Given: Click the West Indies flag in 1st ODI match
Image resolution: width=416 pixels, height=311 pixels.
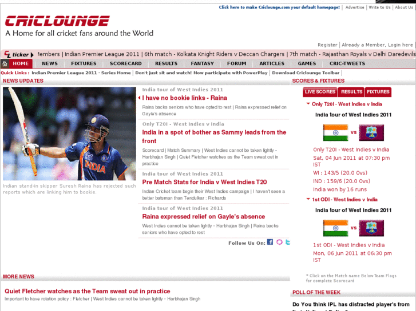Looking at the screenshot, I should (x=371, y=228).
